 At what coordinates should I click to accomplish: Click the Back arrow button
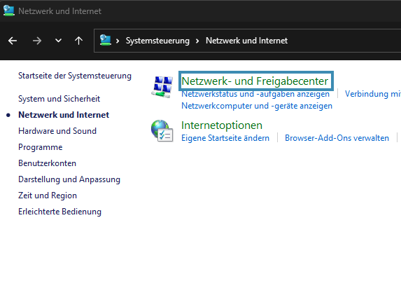coord(13,41)
